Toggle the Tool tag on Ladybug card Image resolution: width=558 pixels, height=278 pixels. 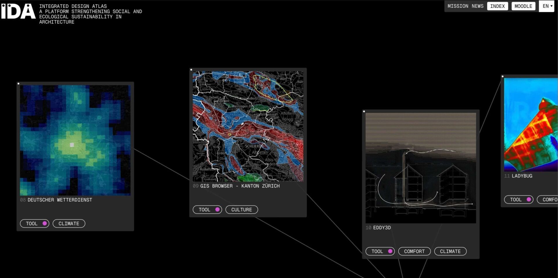(x=518, y=200)
